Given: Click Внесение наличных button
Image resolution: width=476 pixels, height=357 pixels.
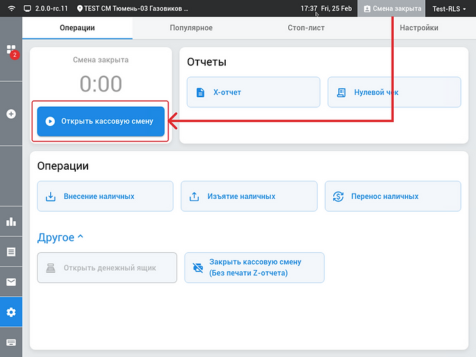Looking at the screenshot, I should click(105, 196).
